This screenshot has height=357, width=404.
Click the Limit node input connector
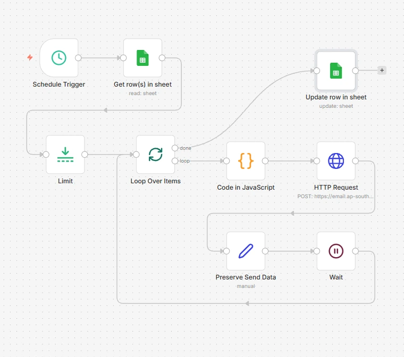pos(46,155)
